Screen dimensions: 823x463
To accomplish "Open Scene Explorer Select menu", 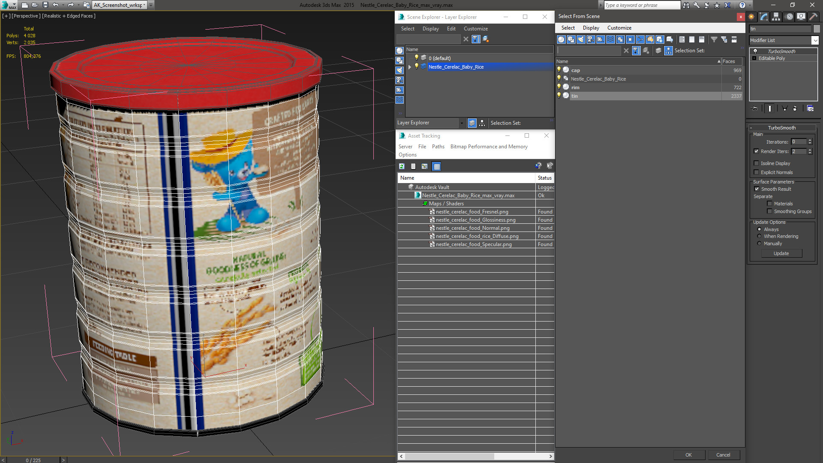I will point(408,29).
